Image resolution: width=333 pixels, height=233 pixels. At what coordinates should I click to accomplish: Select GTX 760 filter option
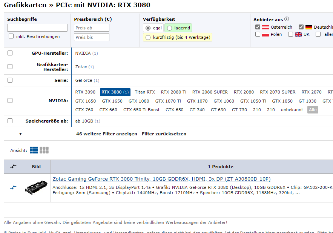84,110
